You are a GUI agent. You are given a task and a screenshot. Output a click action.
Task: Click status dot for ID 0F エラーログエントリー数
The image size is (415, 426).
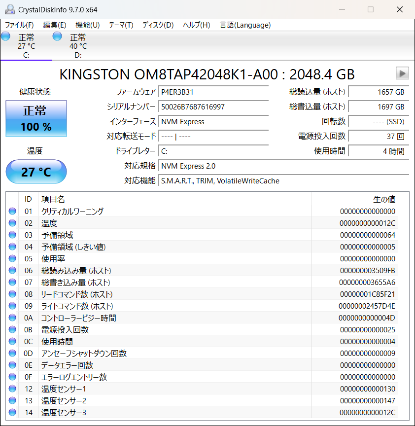click(x=12, y=377)
